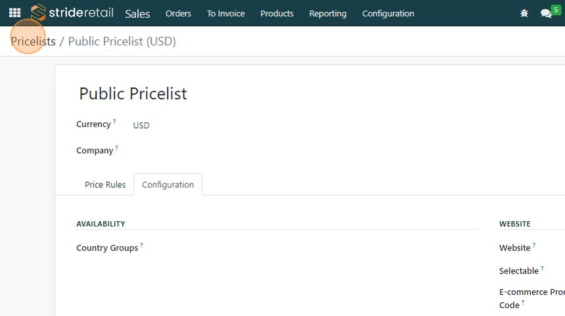Image resolution: width=565 pixels, height=316 pixels.
Task: Select the Configuration notebook tab
Action: (168, 185)
